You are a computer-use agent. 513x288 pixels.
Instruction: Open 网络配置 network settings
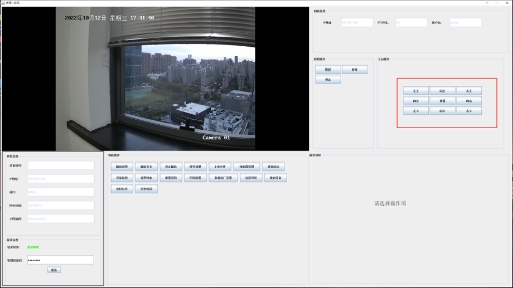(195, 178)
